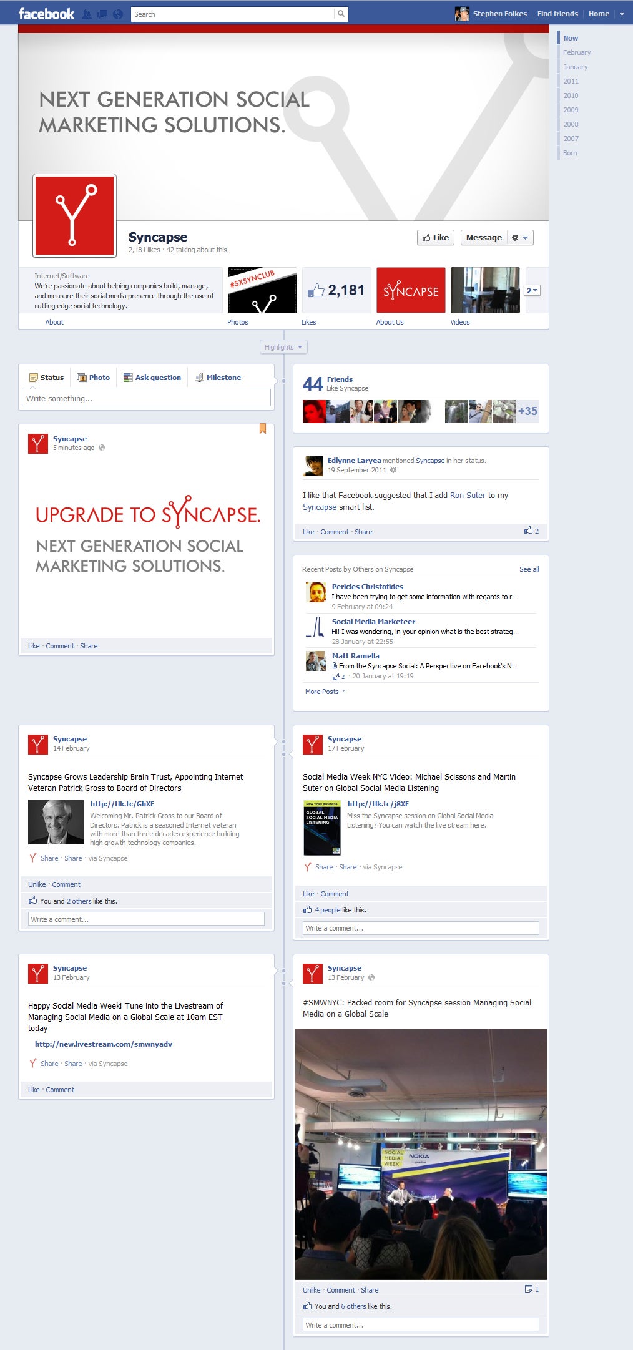
Task: Open Patrick Gross photo thumbnail
Action: (56, 822)
